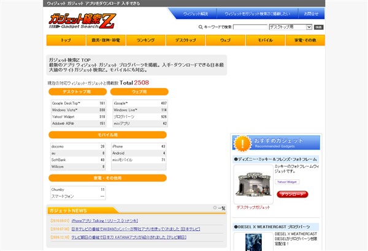Viewport: 368px width, 251px height.
Task: Open the iPhoneアプリ Talking! release news link
Action: tap(105, 221)
